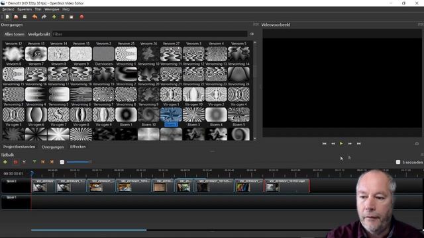
Task: Open the Bewerken menu
Action: pyautogui.click(x=25, y=9)
